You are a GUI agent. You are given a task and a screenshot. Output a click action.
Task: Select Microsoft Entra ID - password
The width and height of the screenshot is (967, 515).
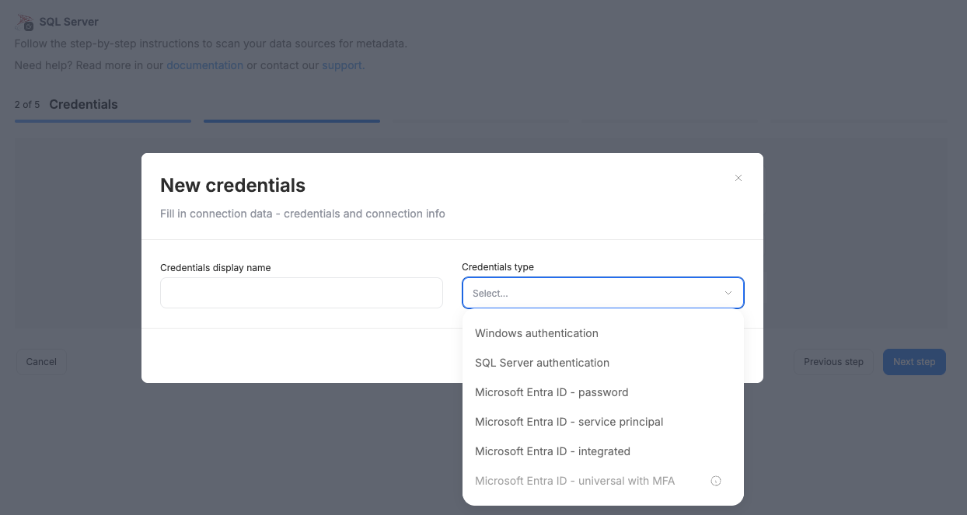pos(603,392)
